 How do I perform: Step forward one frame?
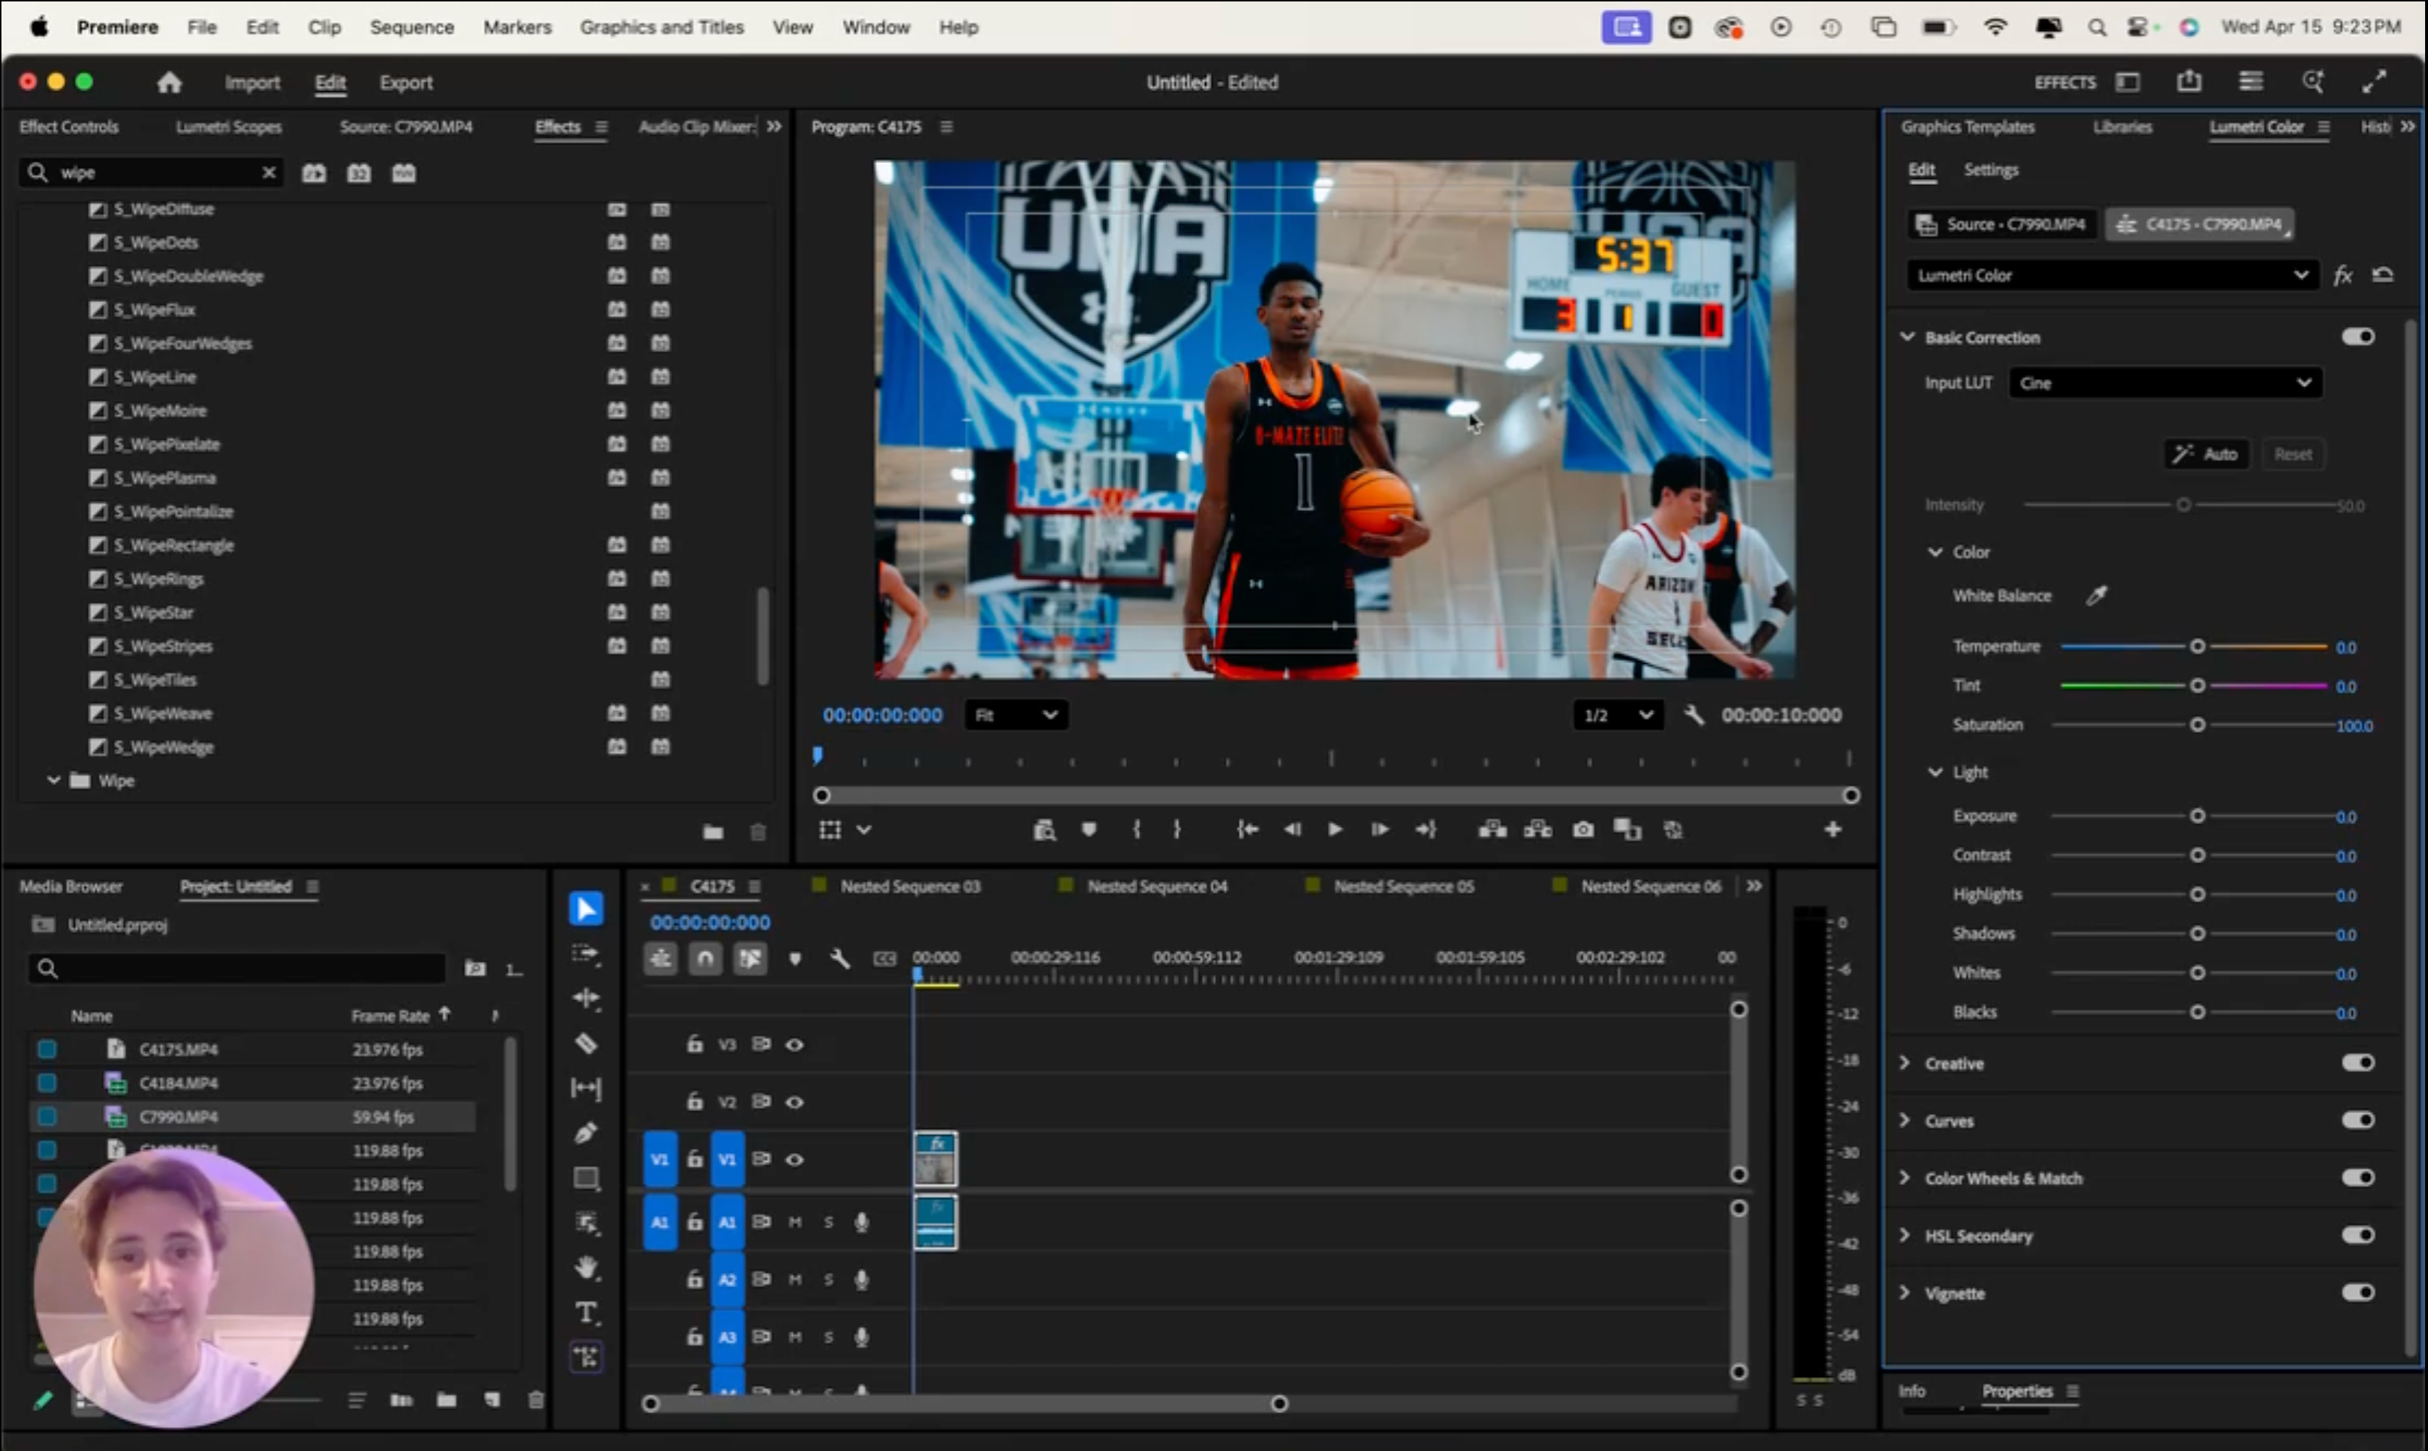point(1379,829)
